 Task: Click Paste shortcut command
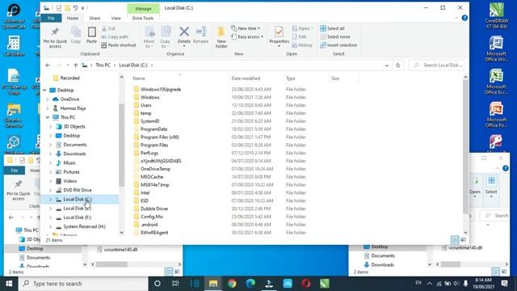pyautogui.click(x=119, y=45)
